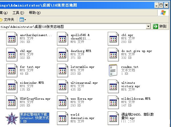171x127 pixels.
Task: Select the anotherdayinamst MPR file icon
Action: click(12, 39)
